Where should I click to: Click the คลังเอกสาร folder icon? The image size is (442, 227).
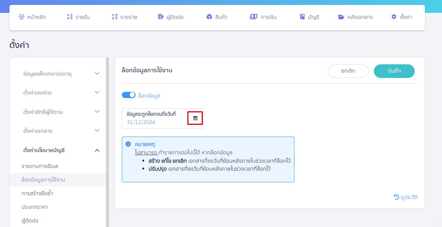(341, 17)
